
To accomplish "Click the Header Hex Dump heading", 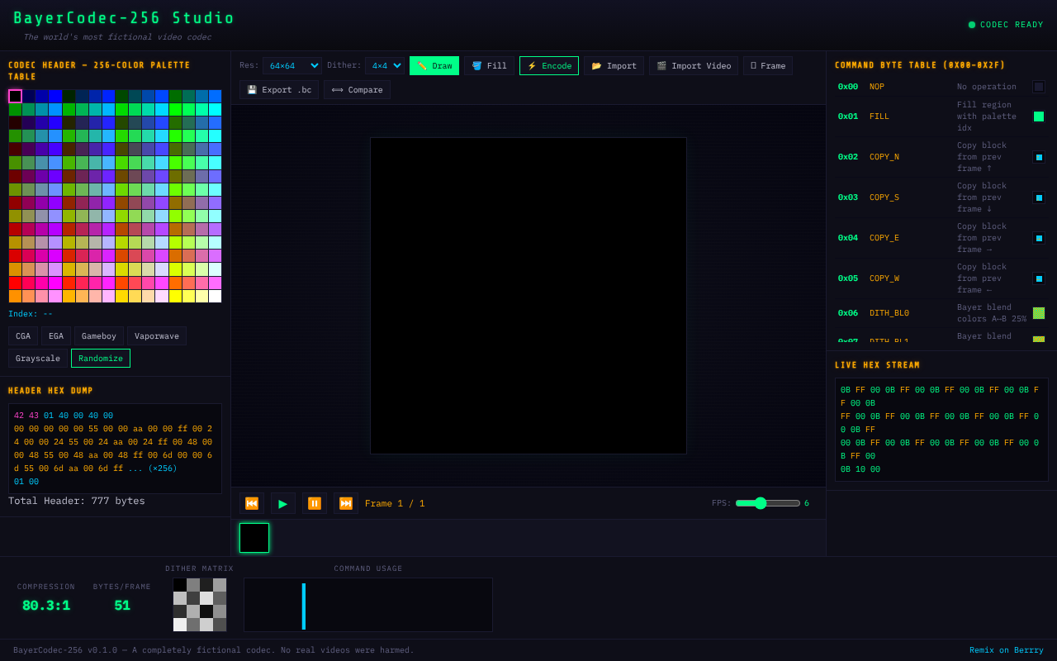I will coord(50,391).
